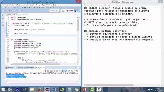Click the editor horizontal scrollbar
The image size is (164, 92).
point(36,64)
